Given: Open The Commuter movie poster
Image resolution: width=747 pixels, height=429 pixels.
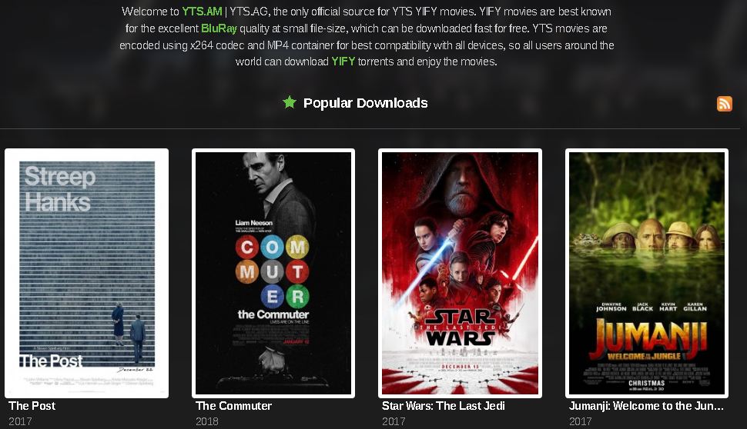Looking at the screenshot, I should (x=273, y=273).
